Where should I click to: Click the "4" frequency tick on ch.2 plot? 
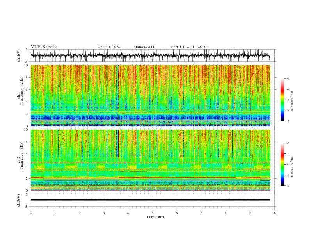27,166
